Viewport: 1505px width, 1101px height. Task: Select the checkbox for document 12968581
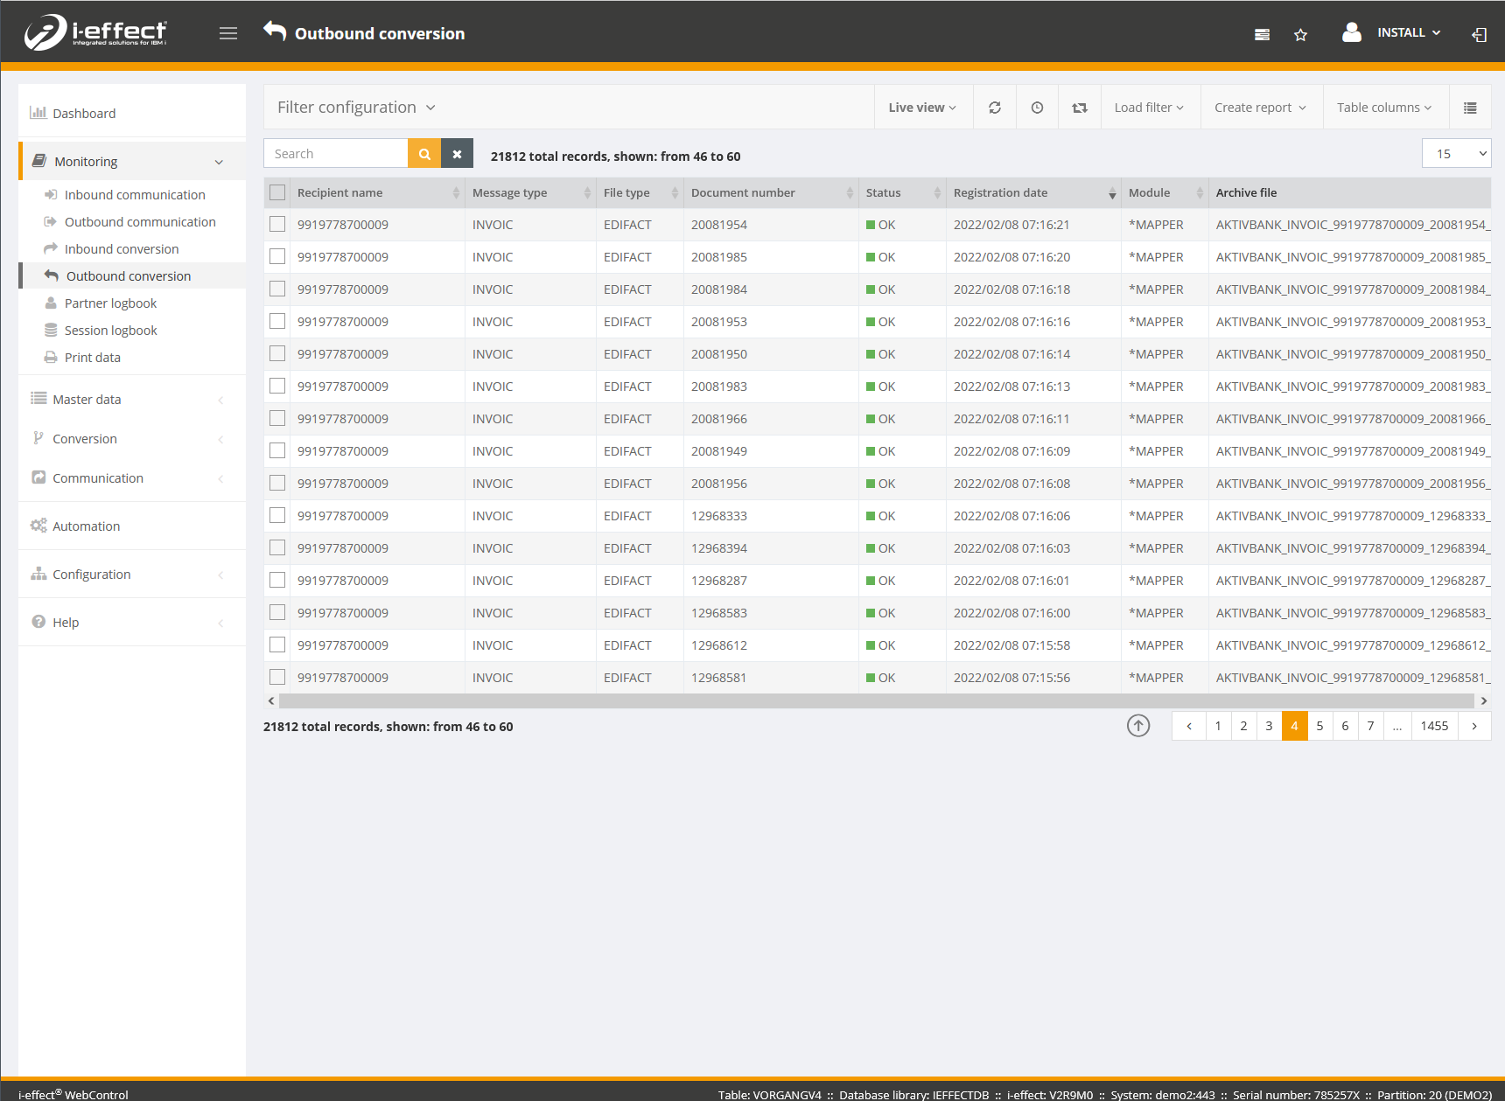(277, 678)
